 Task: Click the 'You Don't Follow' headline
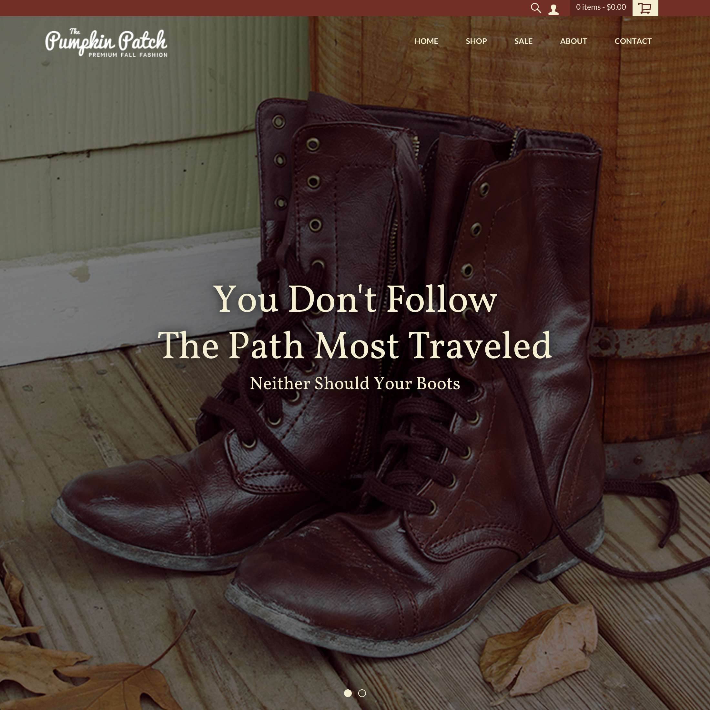pos(355,299)
